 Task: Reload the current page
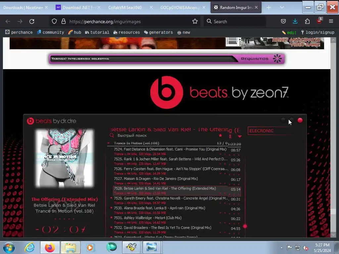32,21
